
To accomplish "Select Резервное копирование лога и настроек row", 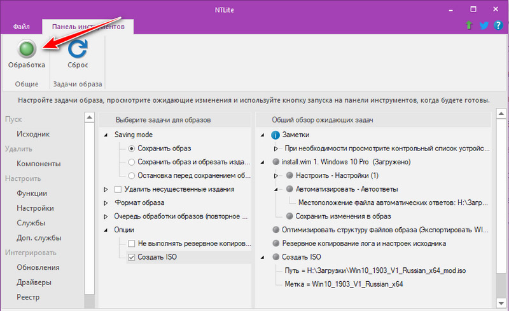I will [x=364, y=244].
